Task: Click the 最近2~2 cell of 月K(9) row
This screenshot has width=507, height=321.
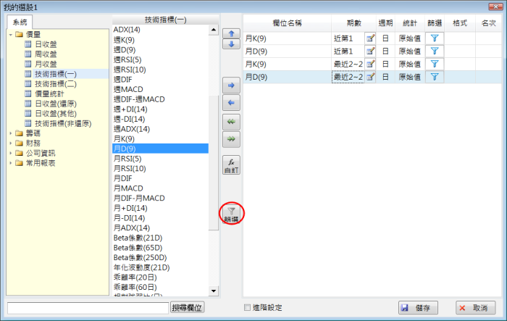Action: (x=348, y=64)
